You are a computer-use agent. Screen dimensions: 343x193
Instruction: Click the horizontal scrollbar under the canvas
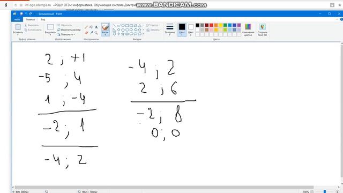click(164, 187)
